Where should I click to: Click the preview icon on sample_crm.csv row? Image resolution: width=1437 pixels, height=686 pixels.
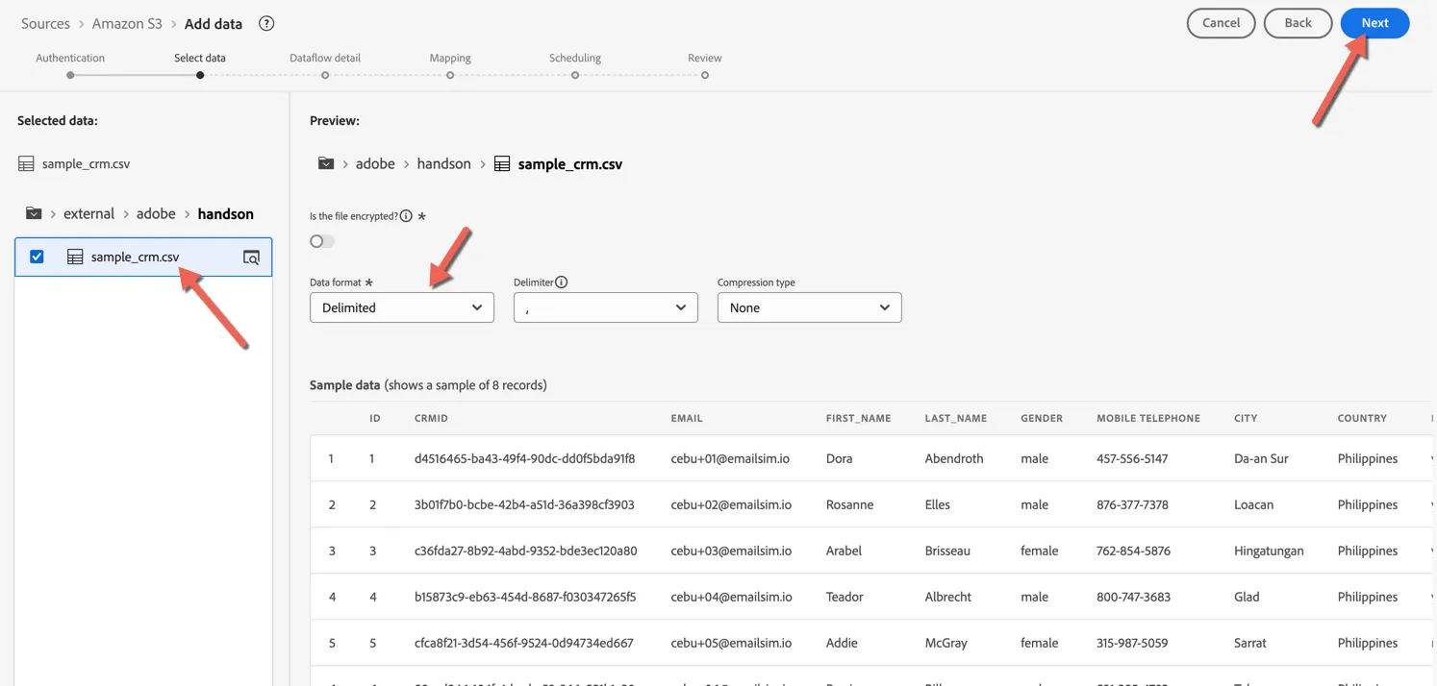click(x=251, y=257)
